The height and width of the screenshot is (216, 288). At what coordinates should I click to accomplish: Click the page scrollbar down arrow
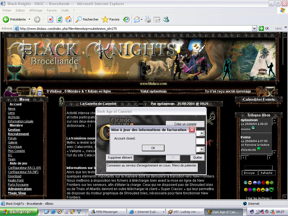(x=285, y=197)
